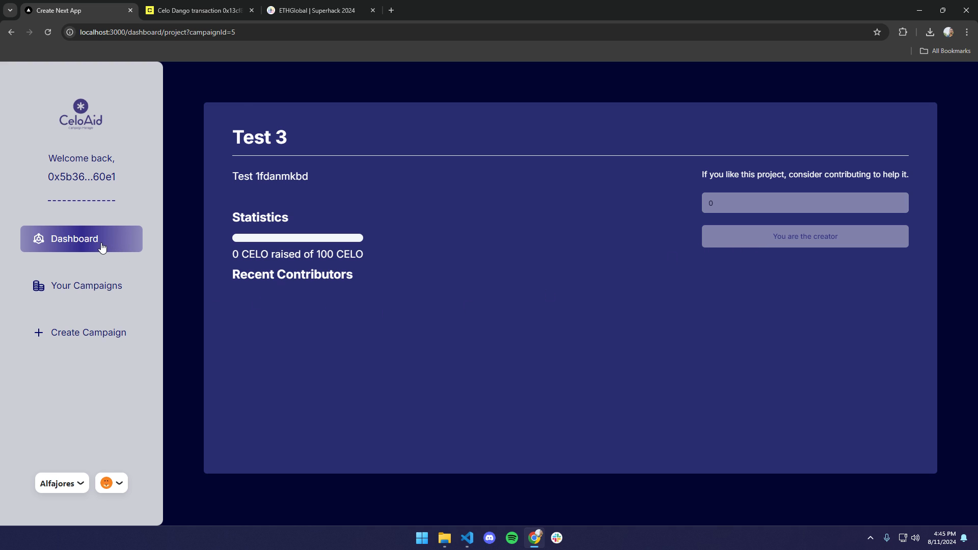Click the microphone icon in system tray
Viewport: 978px width, 550px height.
pyautogui.click(x=887, y=538)
